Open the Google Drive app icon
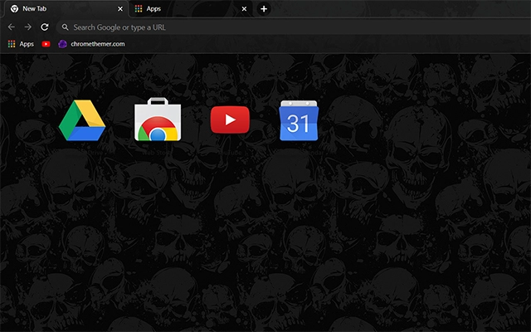This screenshot has height=332, width=531. pos(82,120)
